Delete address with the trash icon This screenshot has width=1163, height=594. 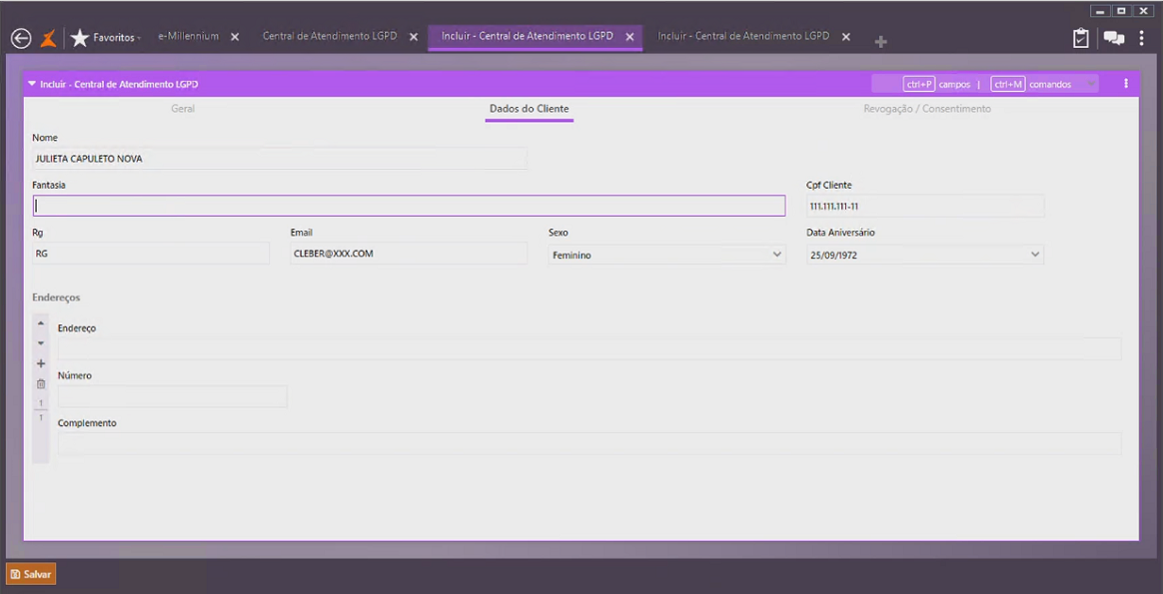tap(41, 384)
